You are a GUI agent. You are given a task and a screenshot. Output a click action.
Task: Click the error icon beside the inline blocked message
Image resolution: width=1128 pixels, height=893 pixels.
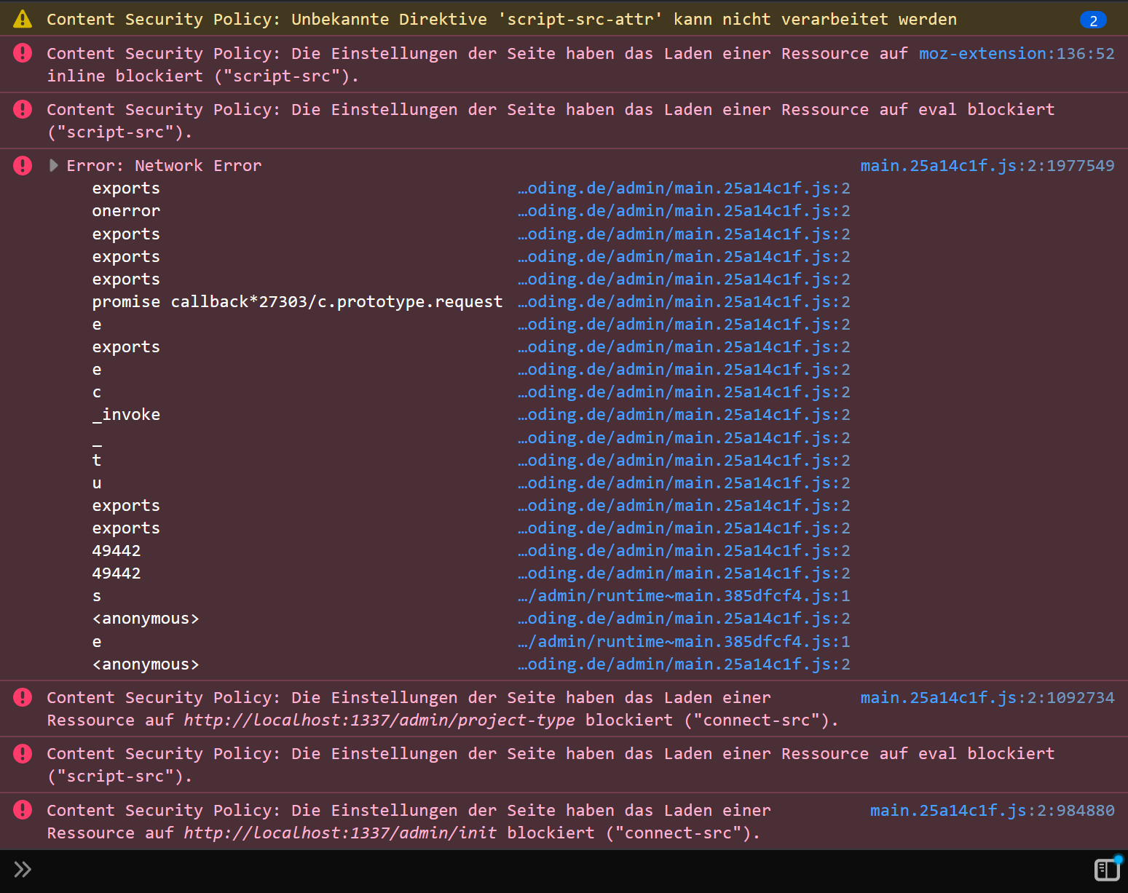(x=22, y=53)
